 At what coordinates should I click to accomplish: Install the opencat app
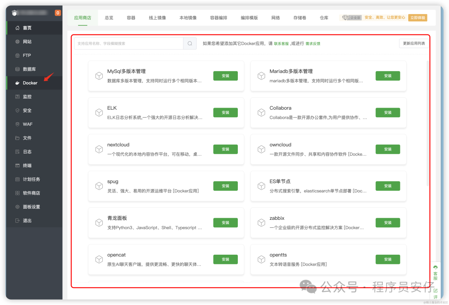226,259
